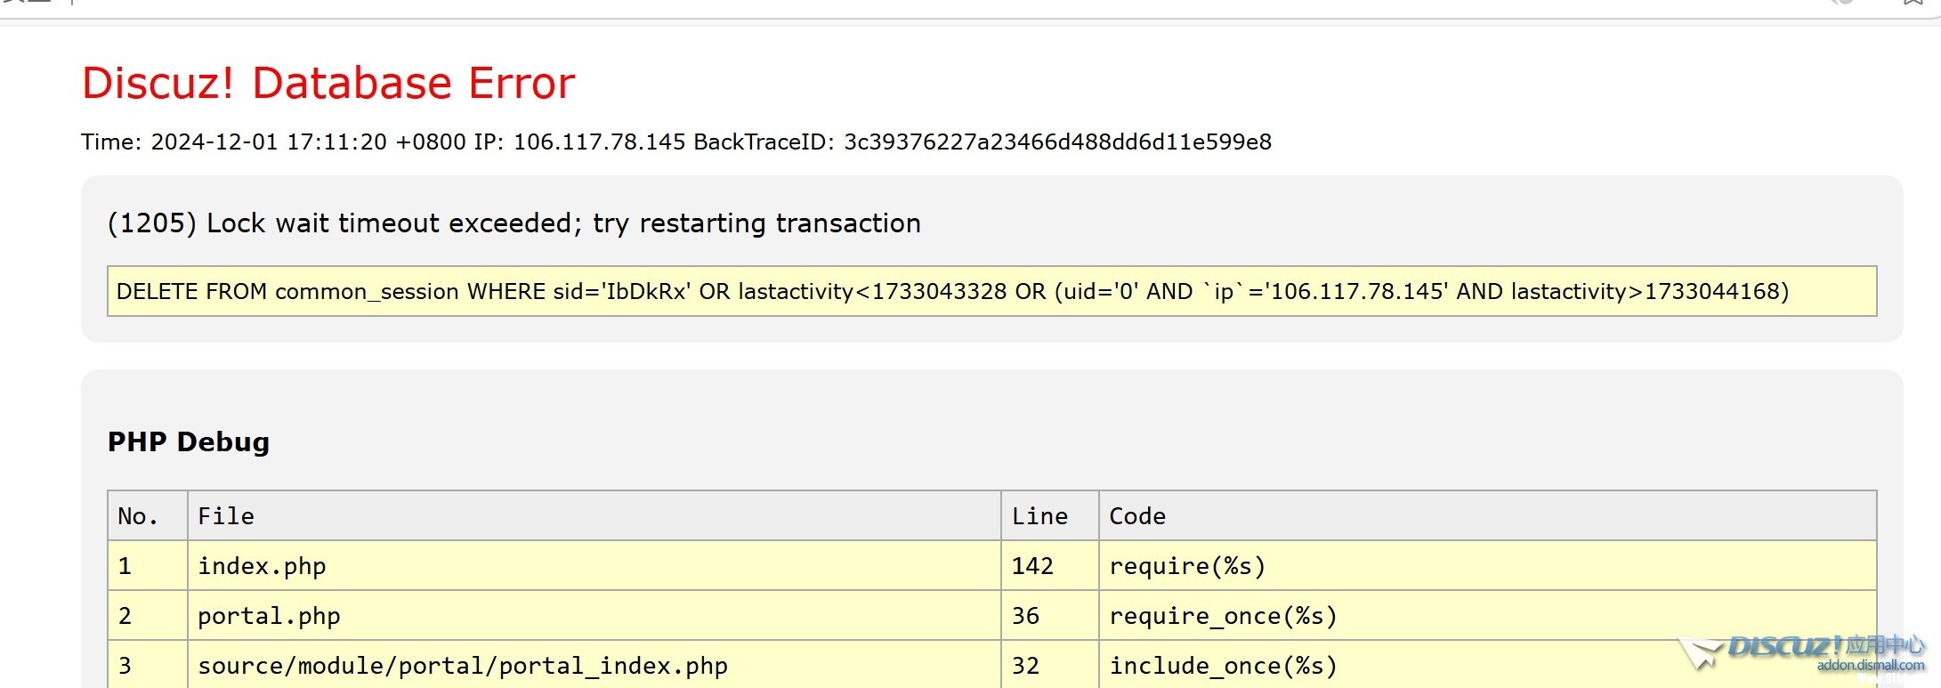Click the portal_index.php file path
The image size is (1941, 688).
point(463,666)
